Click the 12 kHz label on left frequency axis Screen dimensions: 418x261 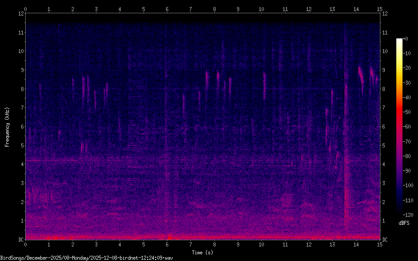point(20,13)
